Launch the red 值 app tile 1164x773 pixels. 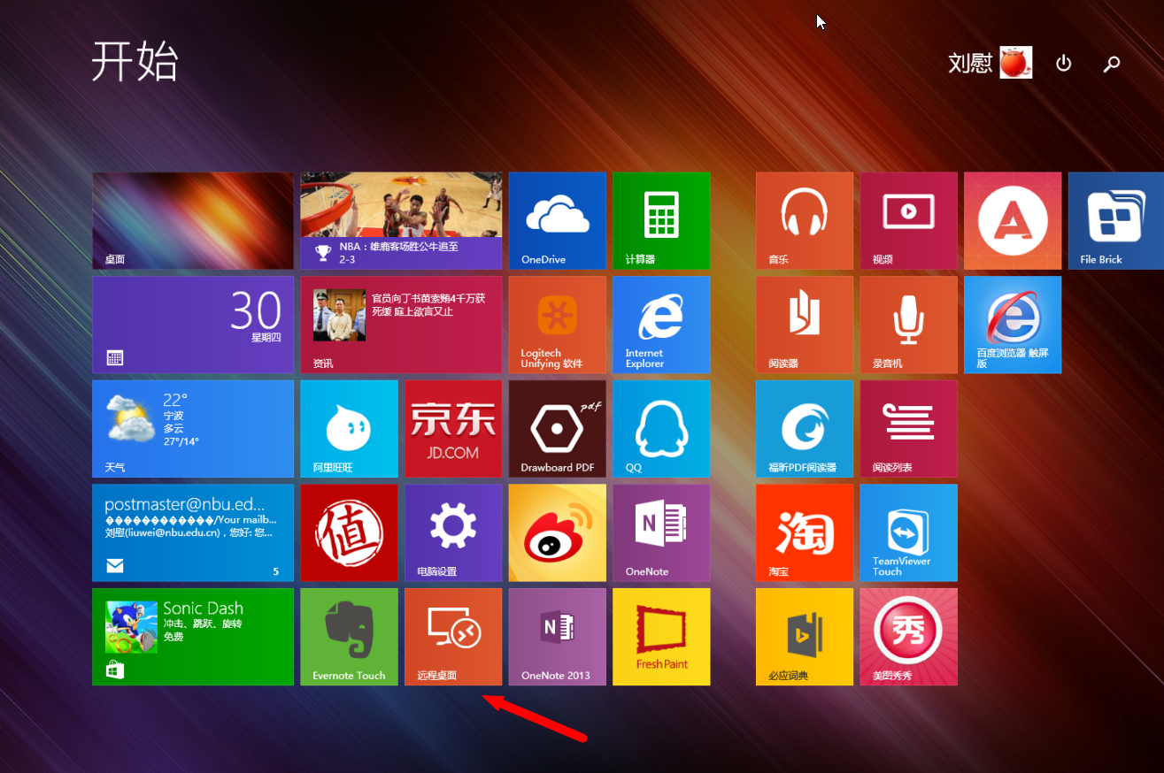[349, 532]
